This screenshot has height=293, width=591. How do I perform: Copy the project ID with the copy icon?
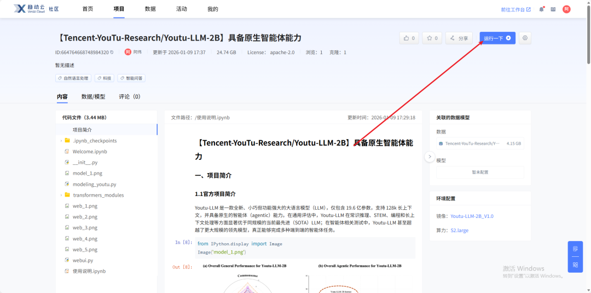112,53
